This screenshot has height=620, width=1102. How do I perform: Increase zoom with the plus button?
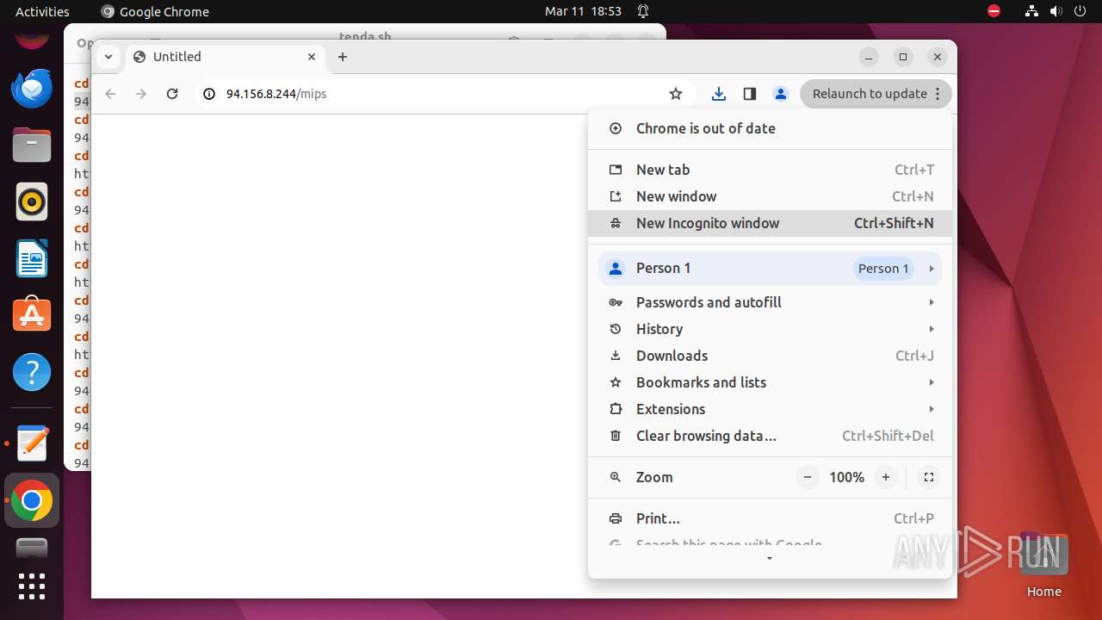(x=886, y=477)
